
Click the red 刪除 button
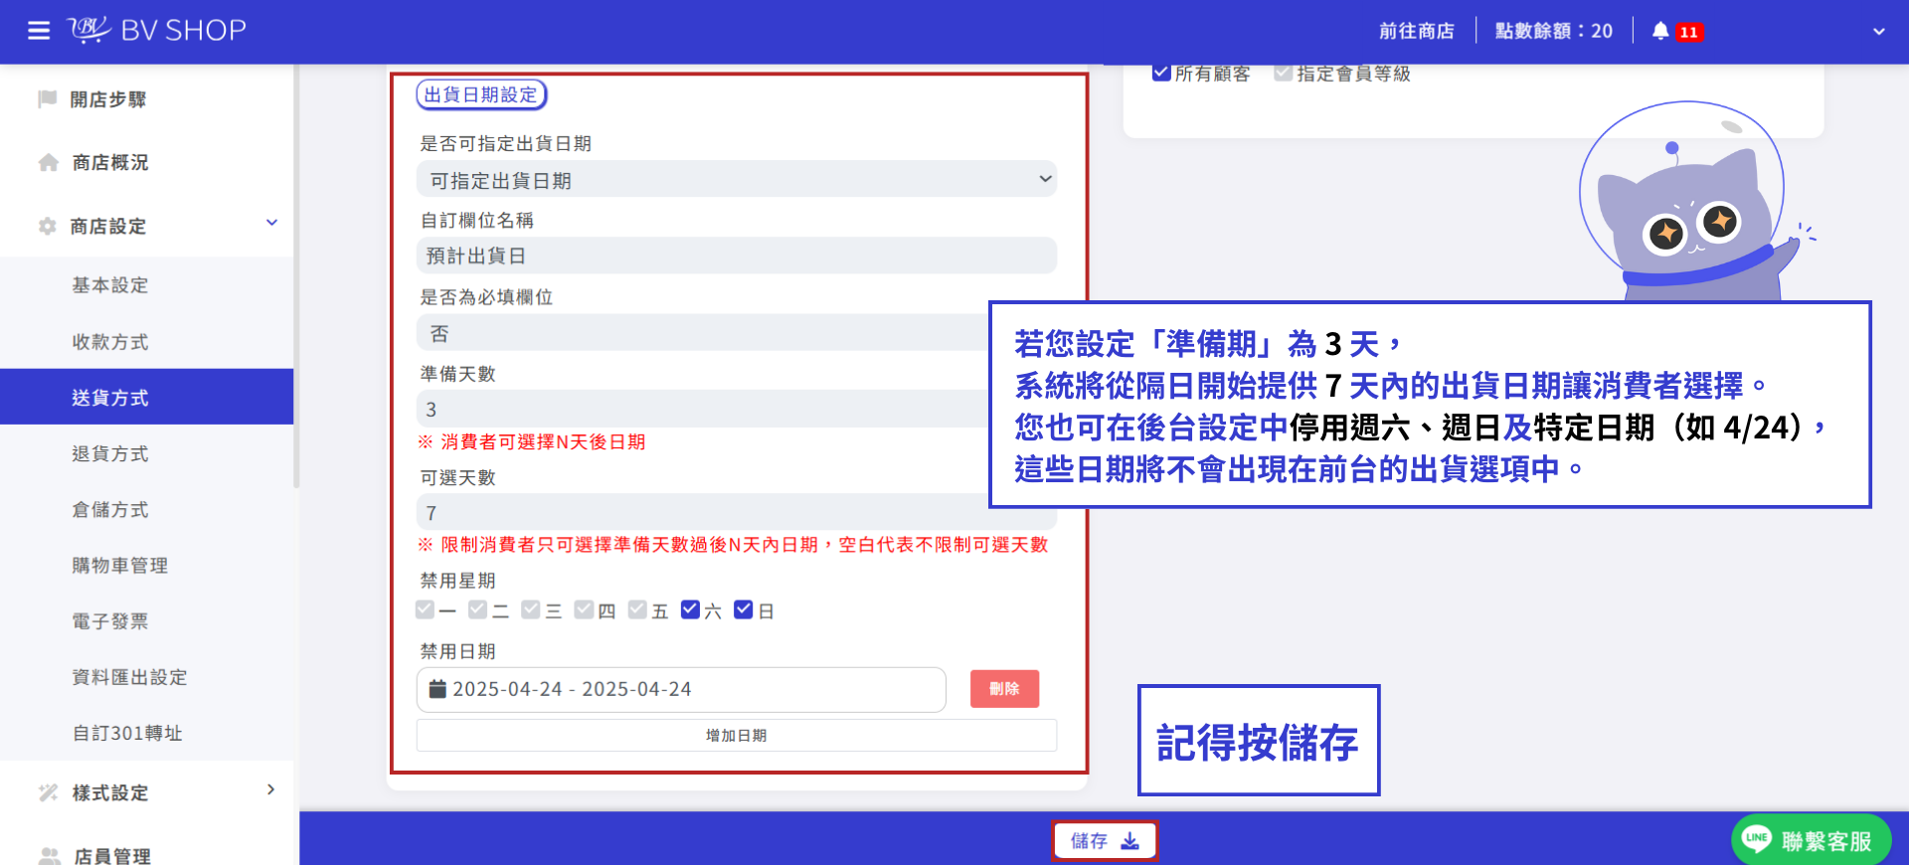coord(1004,688)
